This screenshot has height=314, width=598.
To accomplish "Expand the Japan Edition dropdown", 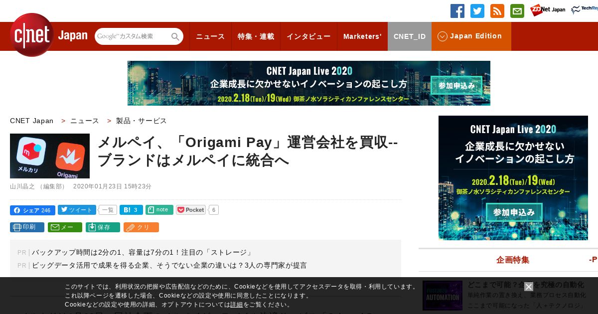I will [x=471, y=36].
